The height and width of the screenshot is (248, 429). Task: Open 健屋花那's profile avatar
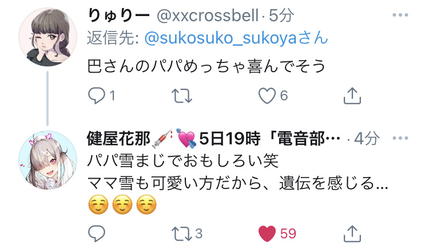click(x=47, y=160)
